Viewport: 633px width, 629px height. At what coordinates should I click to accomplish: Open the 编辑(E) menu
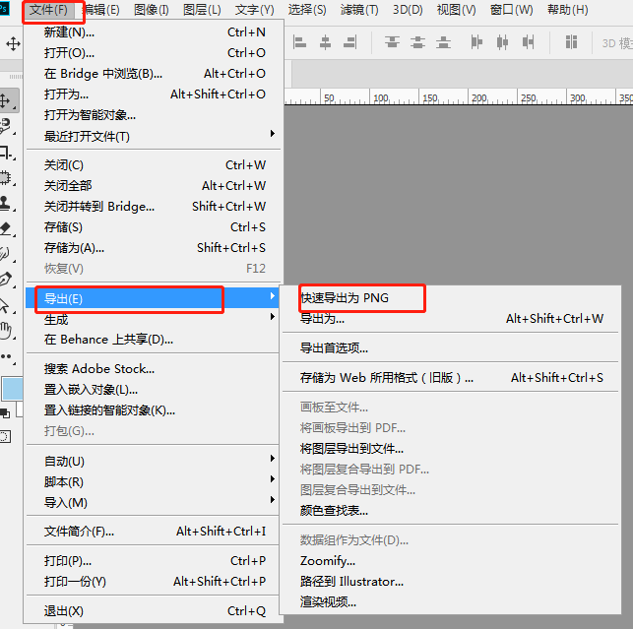pos(101,9)
